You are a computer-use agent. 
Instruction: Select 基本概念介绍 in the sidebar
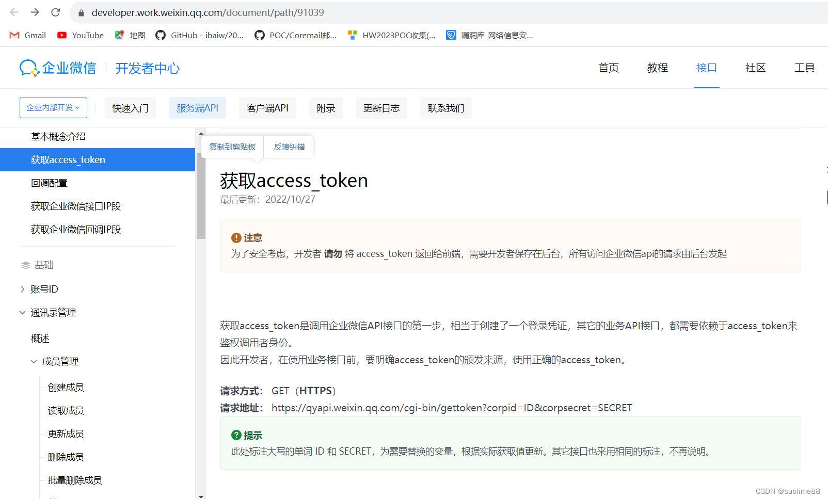[58, 136]
